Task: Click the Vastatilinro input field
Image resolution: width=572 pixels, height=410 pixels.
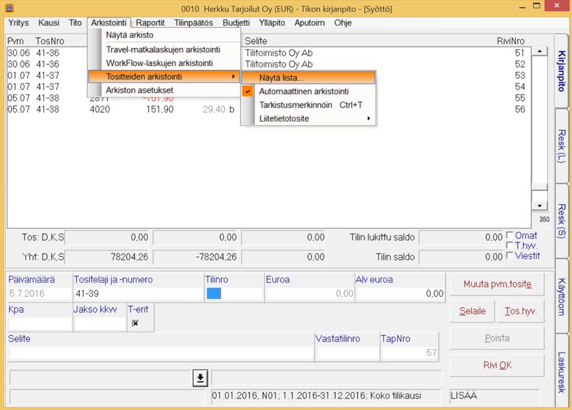Action: [348, 352]
